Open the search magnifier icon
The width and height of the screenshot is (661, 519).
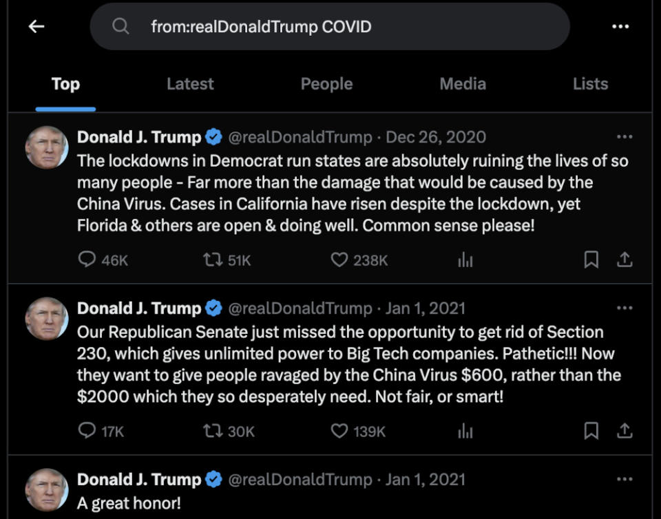pos(120,26)
